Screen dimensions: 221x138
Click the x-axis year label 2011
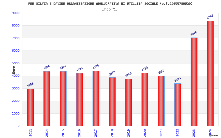(30, 133)
